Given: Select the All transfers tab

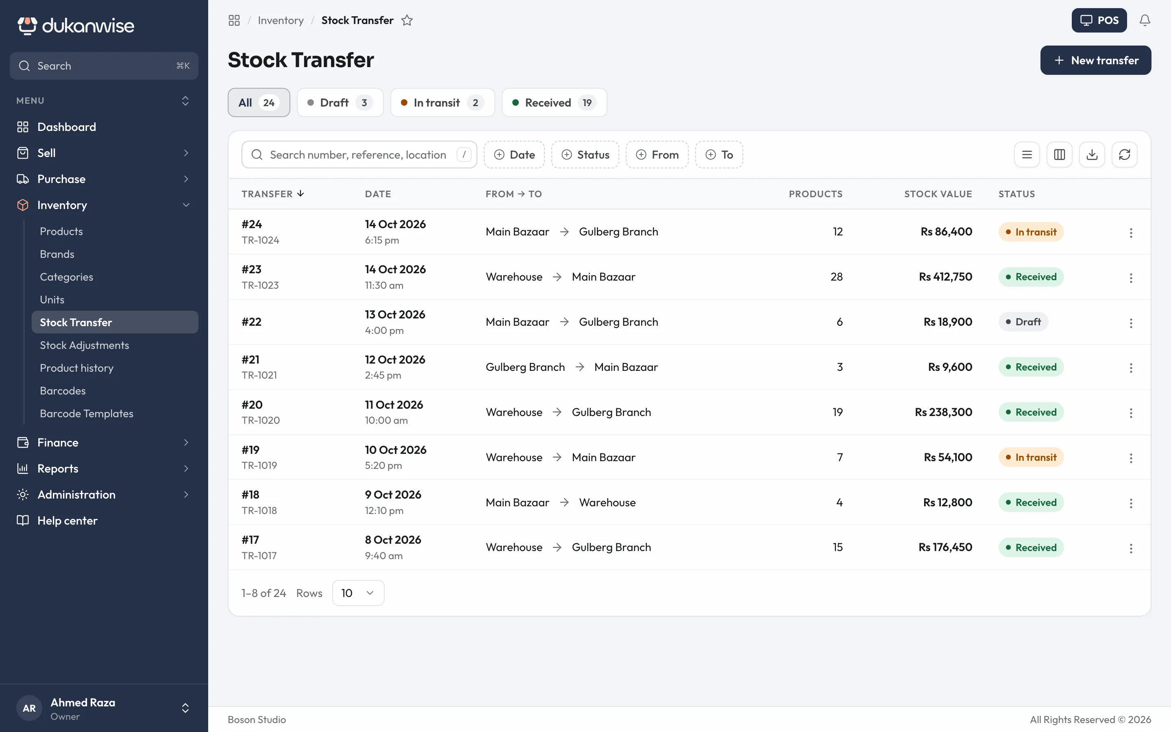Looking at the screenshot, I should point(259,102).
